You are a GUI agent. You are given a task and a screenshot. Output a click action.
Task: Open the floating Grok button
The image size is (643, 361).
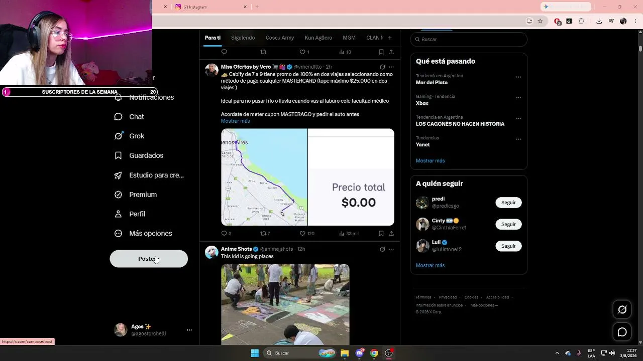point(622,309)
